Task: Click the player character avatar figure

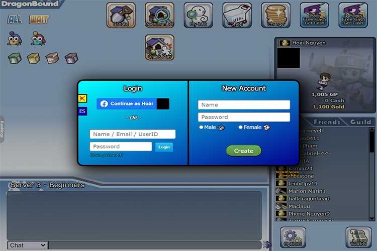Action: coord(323,82)
